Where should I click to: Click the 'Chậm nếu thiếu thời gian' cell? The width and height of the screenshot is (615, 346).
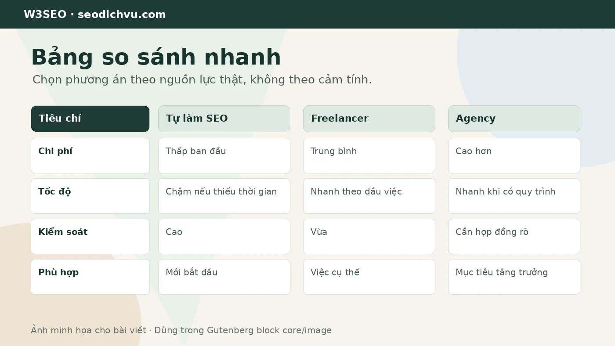[x=224, y=196]
